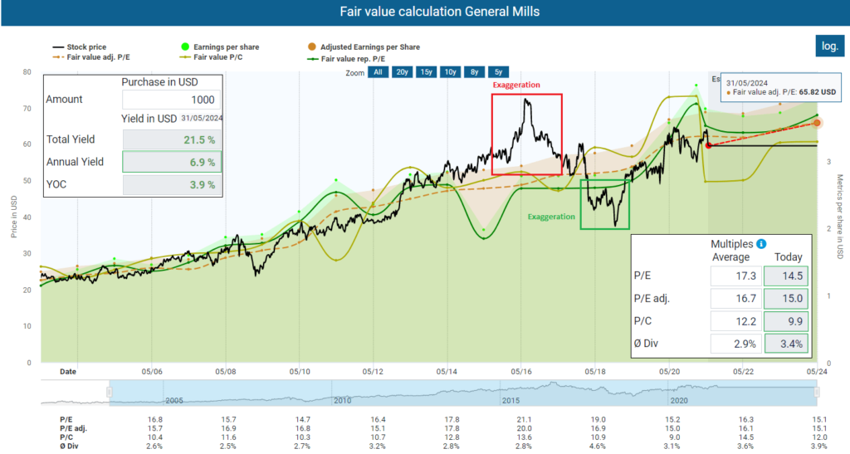This screenshot has width=850, height=454.
Task: Click the navigator 2020 timeline label
Action: [x=679, y=400]
